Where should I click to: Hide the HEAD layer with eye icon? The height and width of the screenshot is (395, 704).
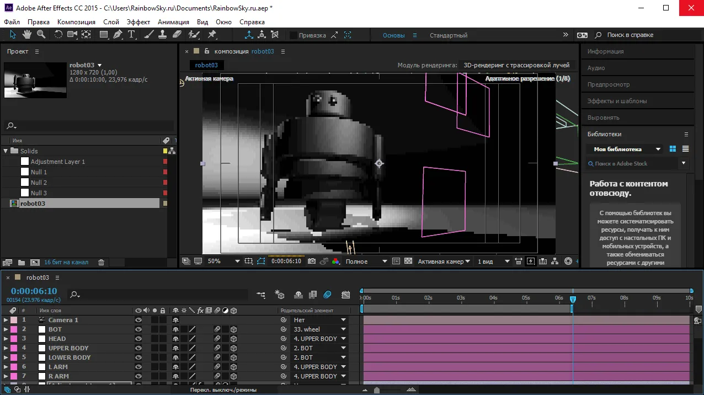(x=138, y=339)
